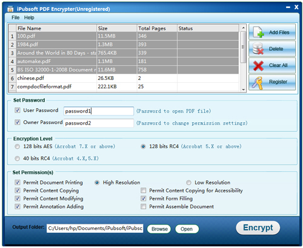
Task: Click the Size column header
Action: point(116,28)
